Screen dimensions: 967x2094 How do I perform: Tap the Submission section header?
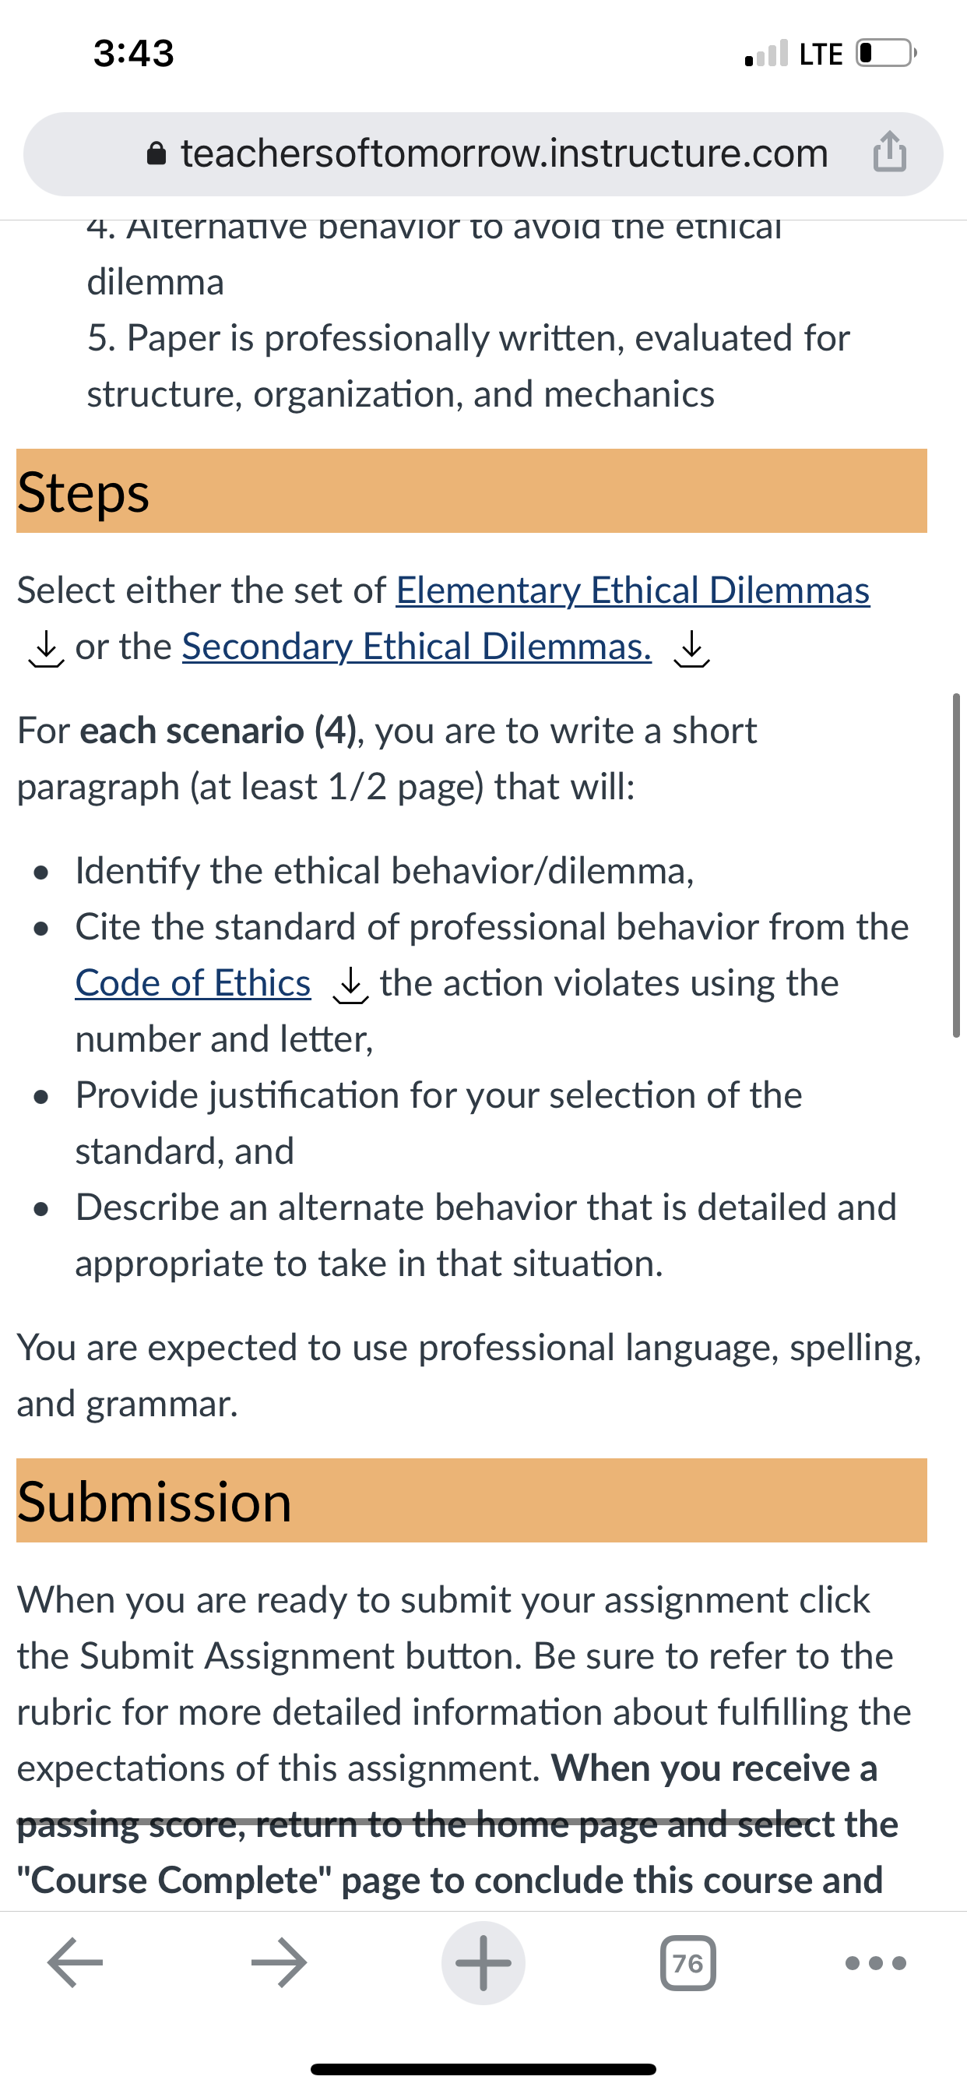pos(471,1500)
